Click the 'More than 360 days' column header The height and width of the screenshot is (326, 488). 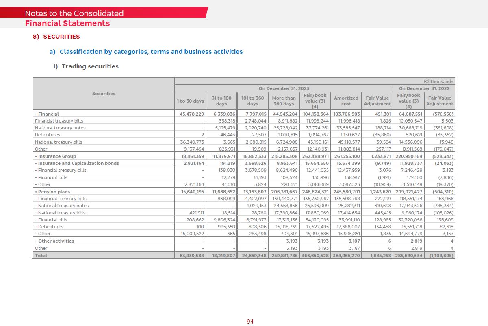(x=284, y=101)
